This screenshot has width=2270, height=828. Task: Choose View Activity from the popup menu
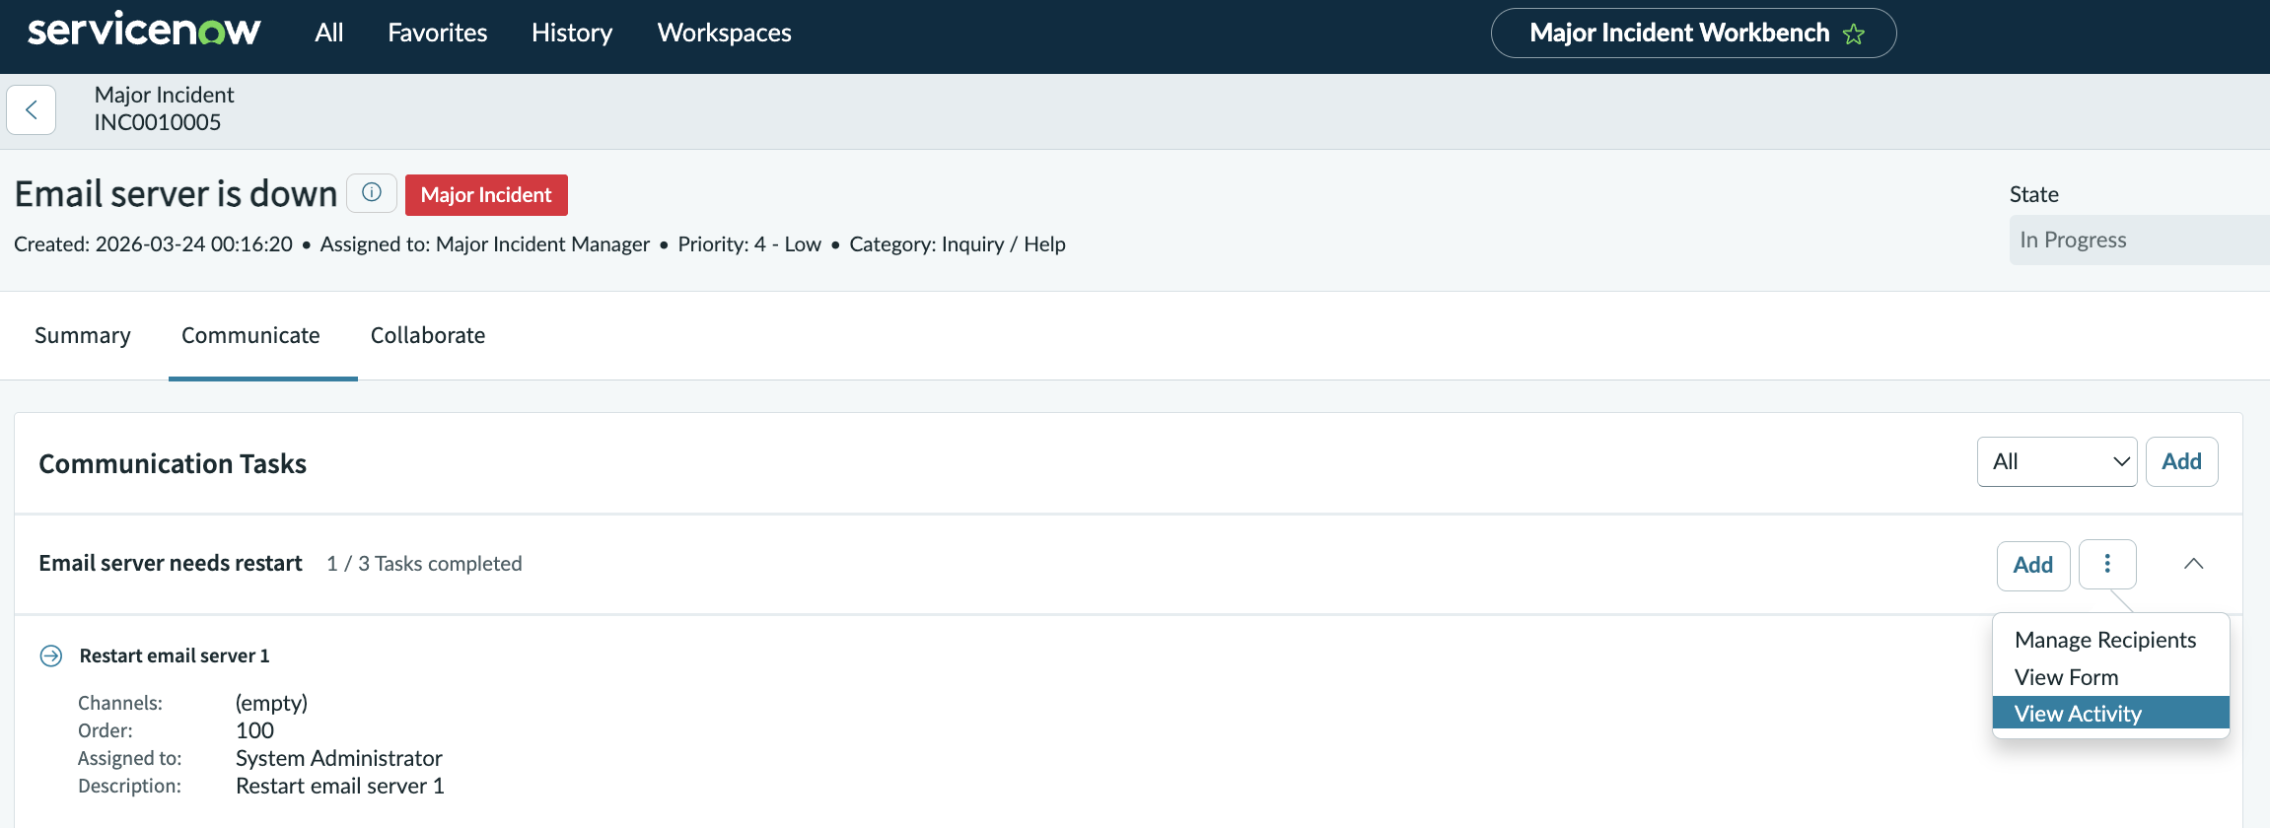coord(2110,713)
